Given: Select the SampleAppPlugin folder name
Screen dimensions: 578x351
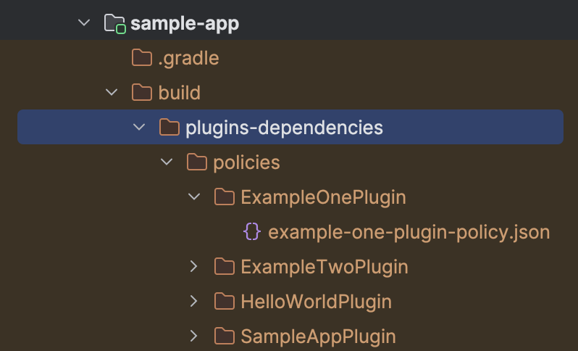Looking at the screenshot, I should click(318, 336).
